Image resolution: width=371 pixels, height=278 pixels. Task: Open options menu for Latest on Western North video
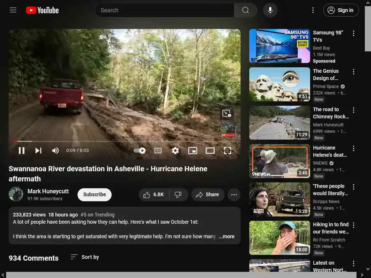(x=354, y=264)
